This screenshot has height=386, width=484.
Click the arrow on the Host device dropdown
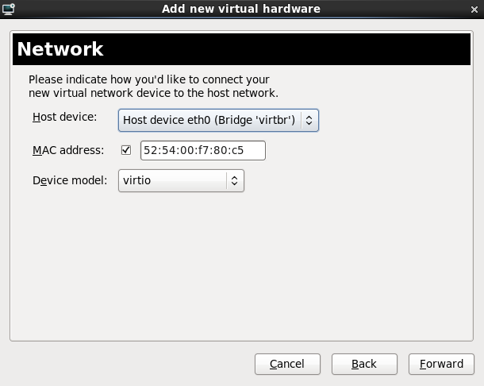point(309,120)
